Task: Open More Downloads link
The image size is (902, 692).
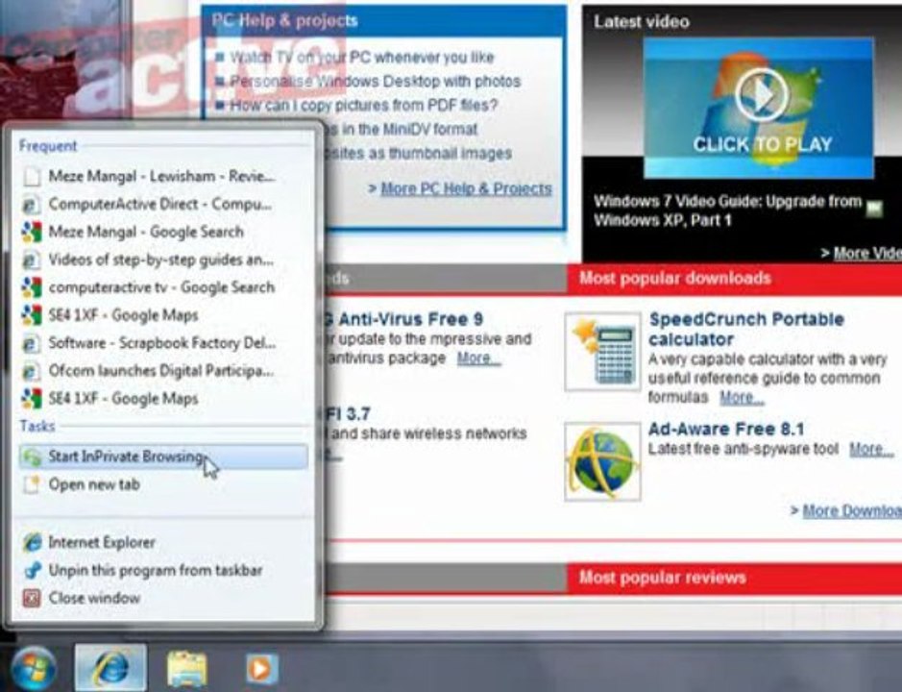Action: [x=851, y=510]
